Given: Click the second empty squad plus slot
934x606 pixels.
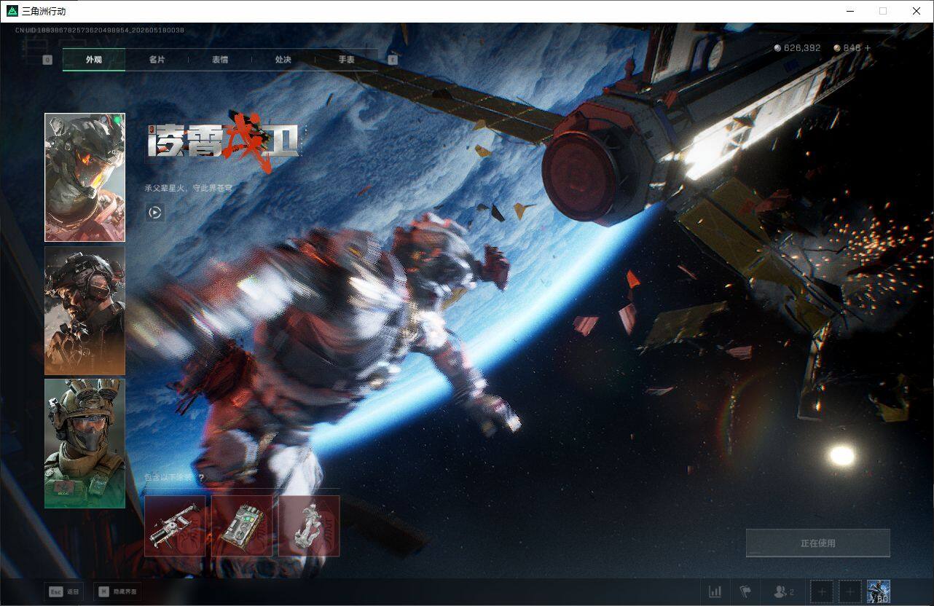Looking at the screenshot, I should [849, 592].
